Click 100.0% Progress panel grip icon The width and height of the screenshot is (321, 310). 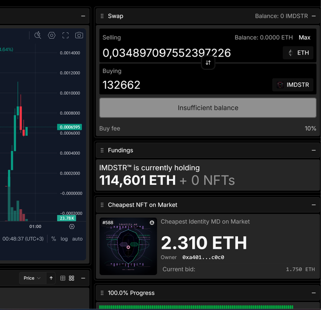102,293
